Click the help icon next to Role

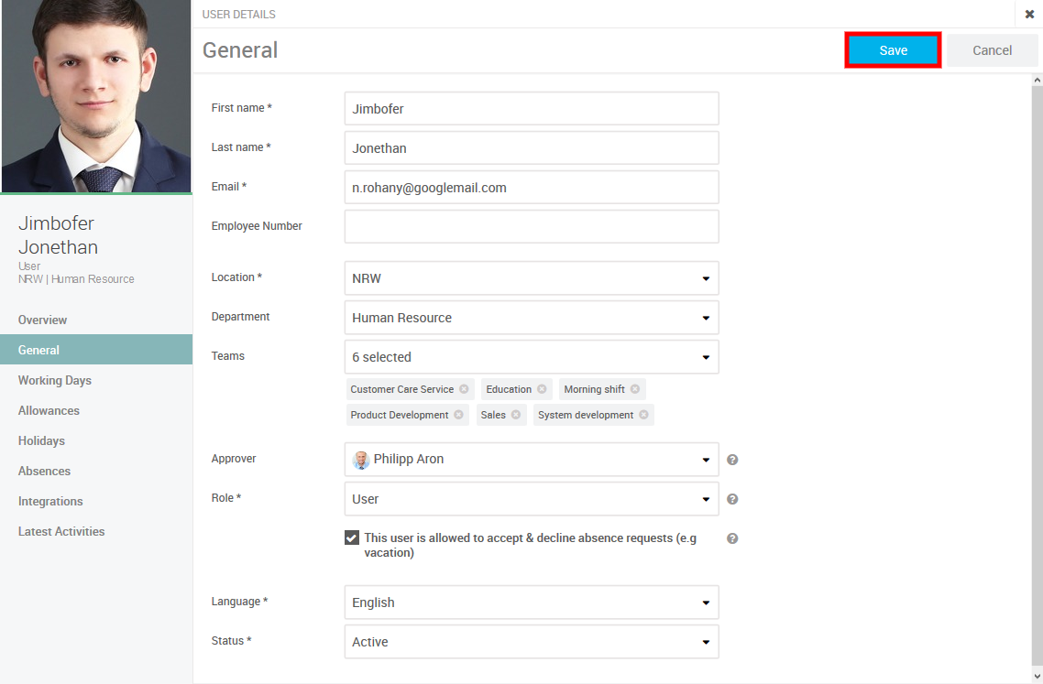click(x=732, y=499)
